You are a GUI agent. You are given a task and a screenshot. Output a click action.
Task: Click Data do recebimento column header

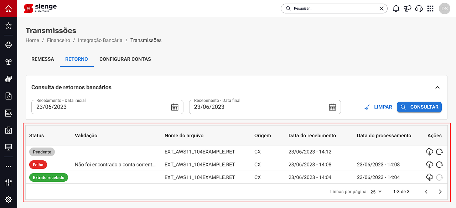(x=312, y=135)
